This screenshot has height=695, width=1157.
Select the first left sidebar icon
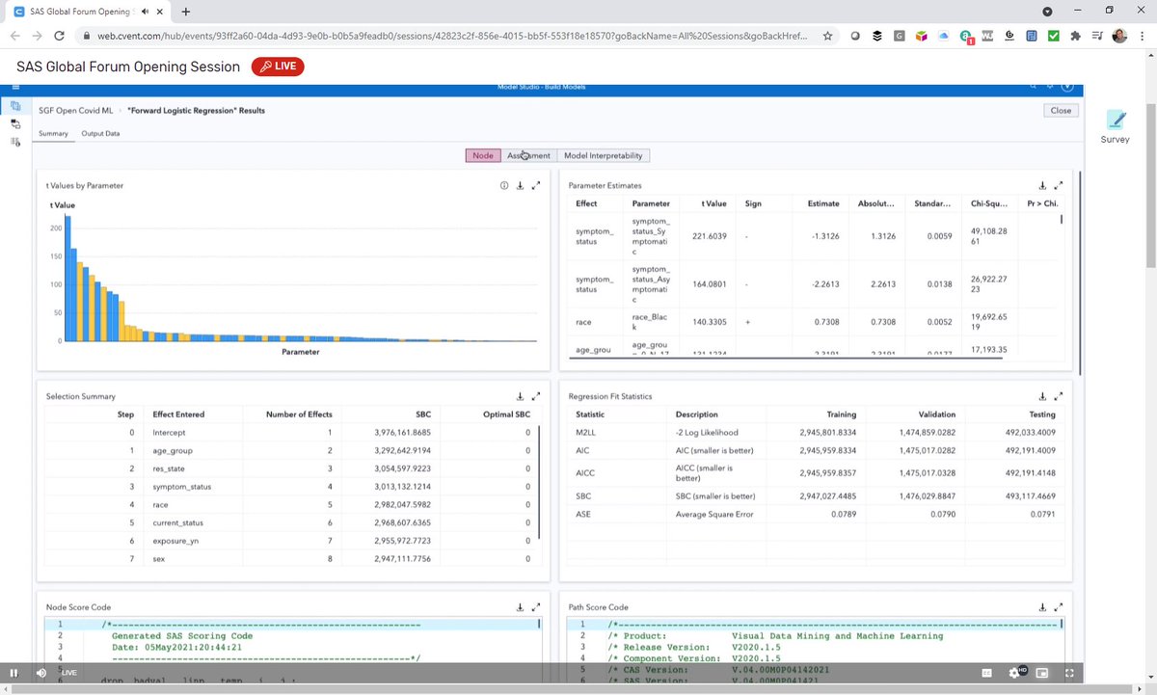15,106
